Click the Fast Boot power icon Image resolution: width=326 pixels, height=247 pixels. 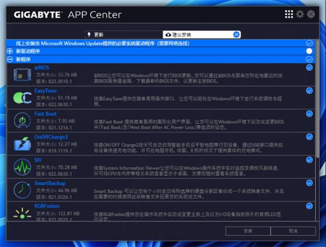21,121
